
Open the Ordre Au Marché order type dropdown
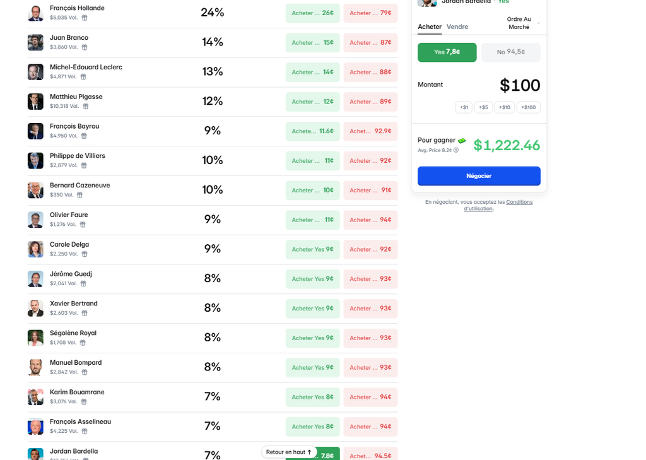522,23
